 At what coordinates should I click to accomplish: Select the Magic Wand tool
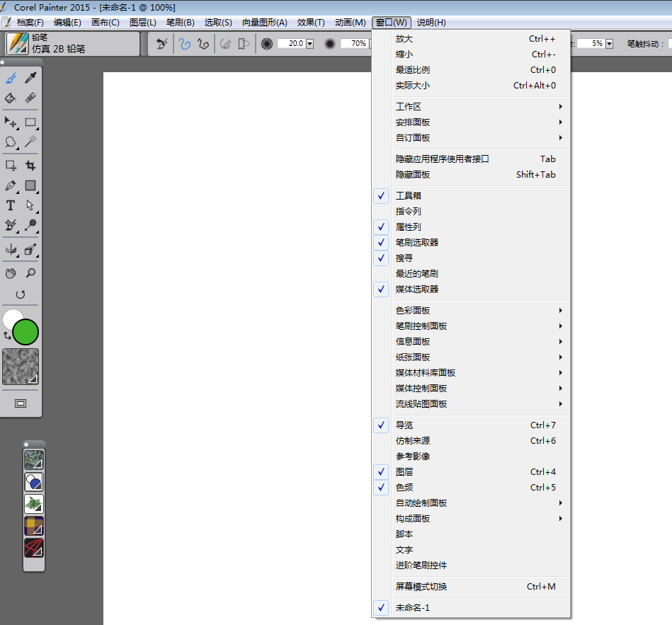coord(30,142)
